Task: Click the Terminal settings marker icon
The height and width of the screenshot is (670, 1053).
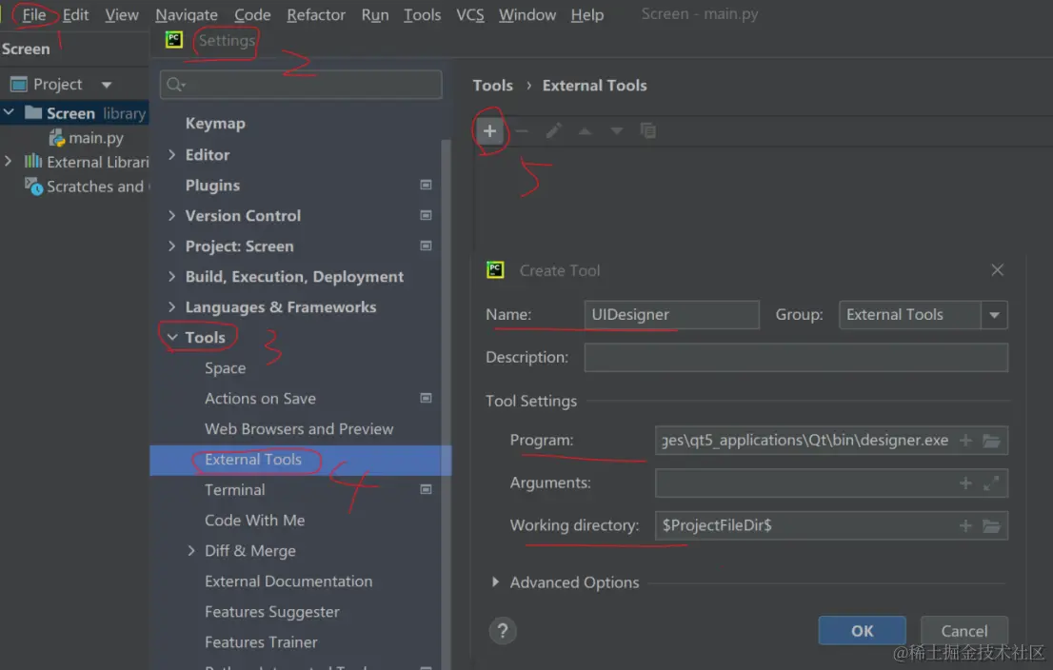Action: (x=426, y=489)
